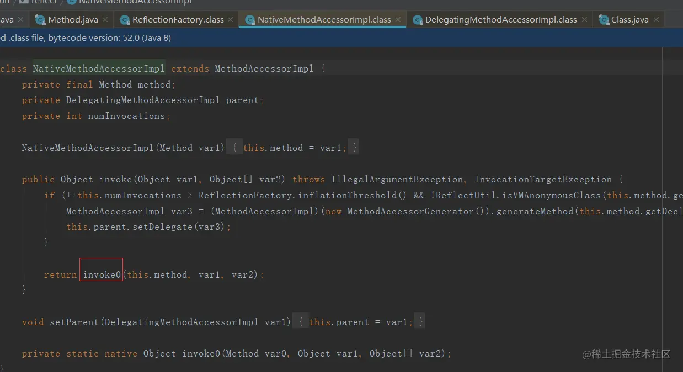Viewport: 683px width, 372px height.
Task: Click DelegatingMethodAccessorImpl type of the parent field
Action: pos(143,100)
